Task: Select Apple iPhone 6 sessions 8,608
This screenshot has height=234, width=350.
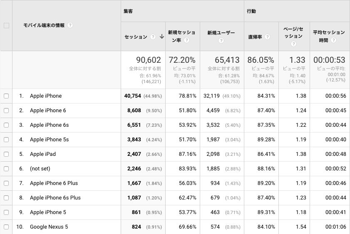Action: coord(134,110)
